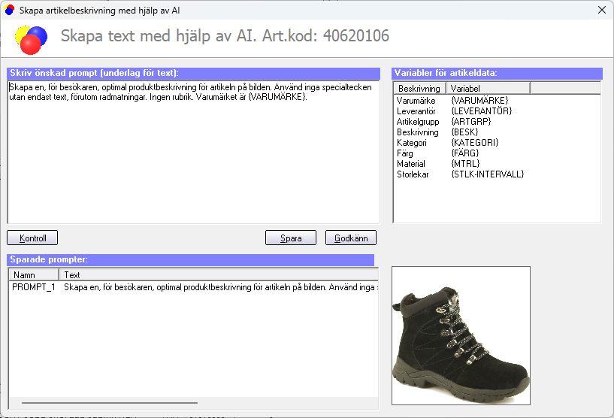
Task: Click the Godkänn button
Action: click(x=350, y=238)
